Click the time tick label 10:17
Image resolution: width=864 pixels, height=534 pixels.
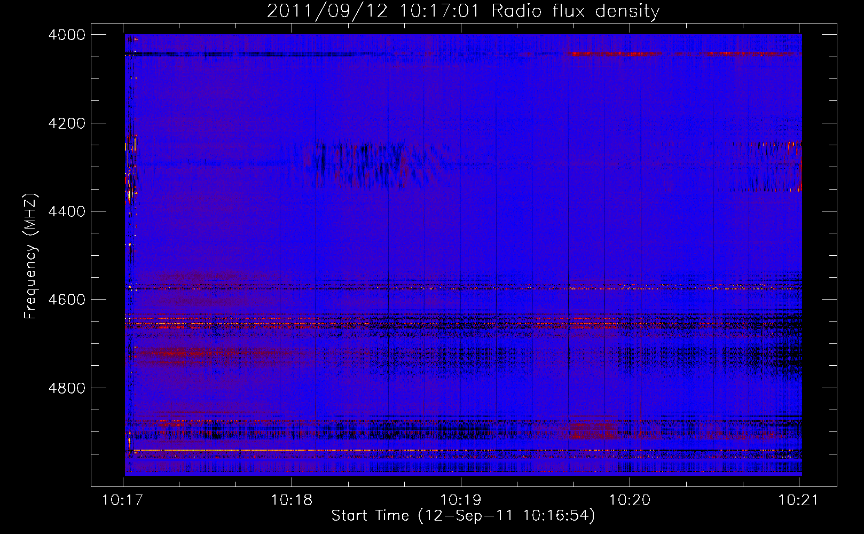[x=123, y=500]
